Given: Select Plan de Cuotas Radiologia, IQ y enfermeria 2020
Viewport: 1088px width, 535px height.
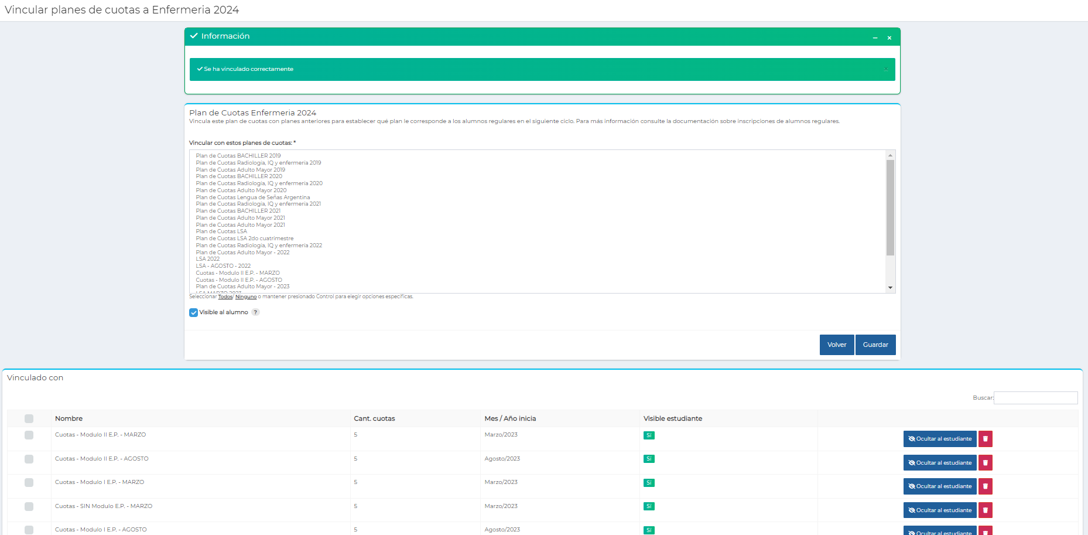Looking at the screenshot, I should click(x=259, y=183).
